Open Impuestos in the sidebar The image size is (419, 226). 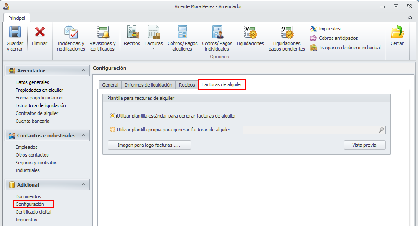(26, 220)
